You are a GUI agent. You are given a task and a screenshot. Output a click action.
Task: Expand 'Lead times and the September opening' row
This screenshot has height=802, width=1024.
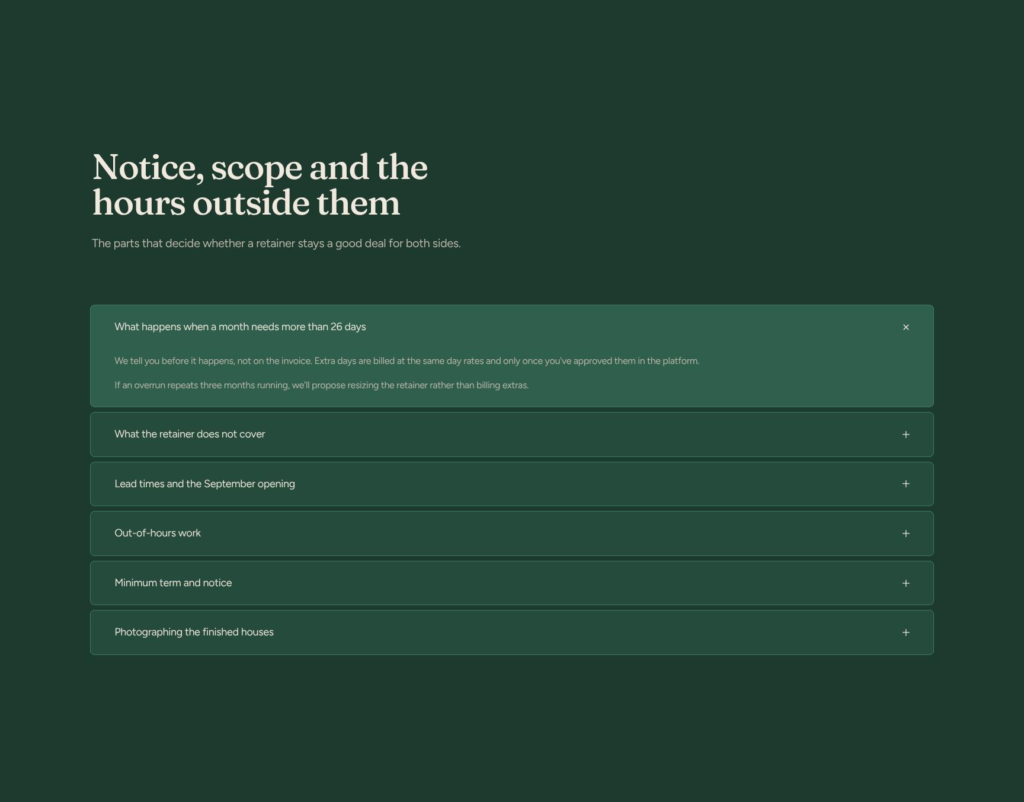coord(512,484)
